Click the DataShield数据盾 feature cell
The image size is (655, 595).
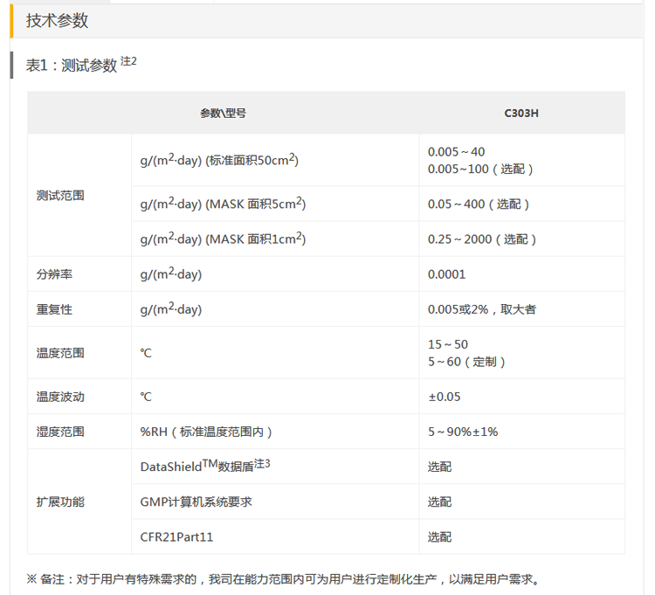tap(205, 466)
